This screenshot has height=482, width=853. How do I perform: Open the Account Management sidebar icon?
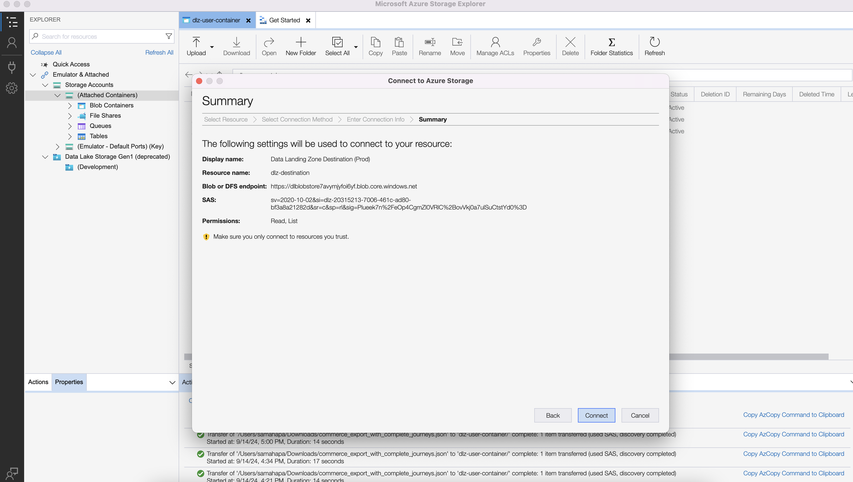[x=12, y=43]
